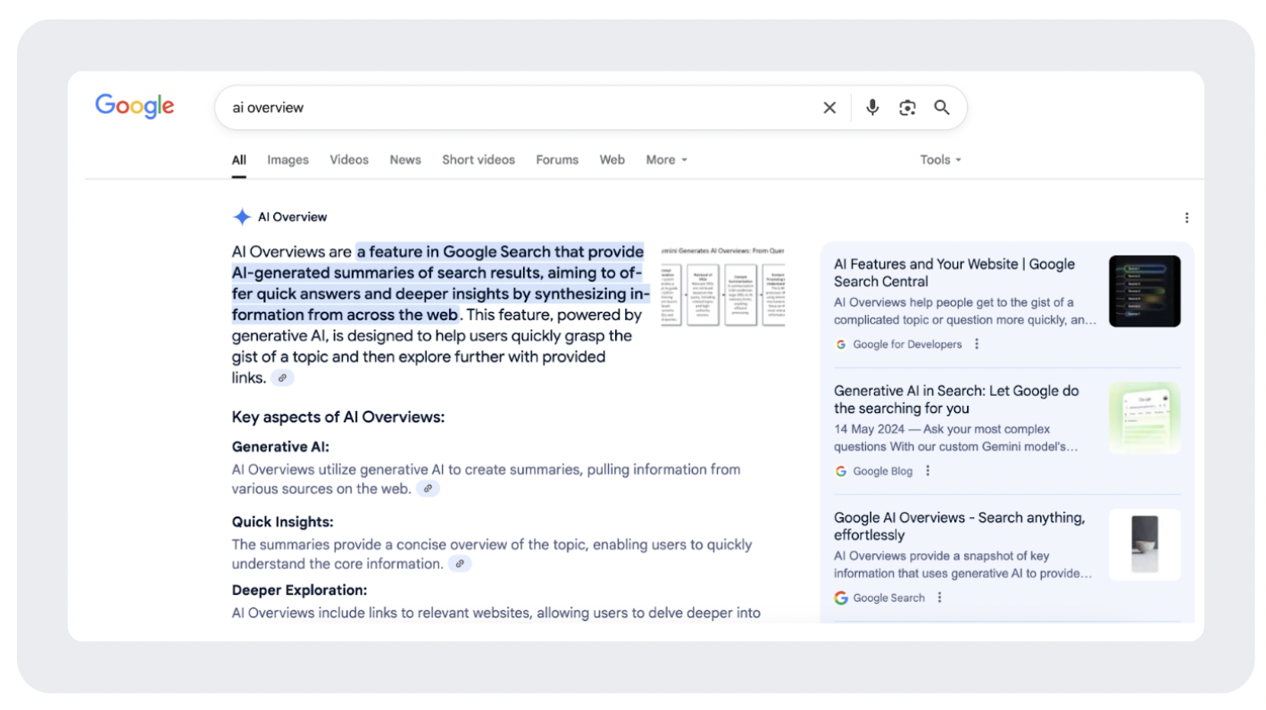1266x710 pixels.
Task: Open the green thumbnail of Google Blog card
Action: pos(1145,418)
